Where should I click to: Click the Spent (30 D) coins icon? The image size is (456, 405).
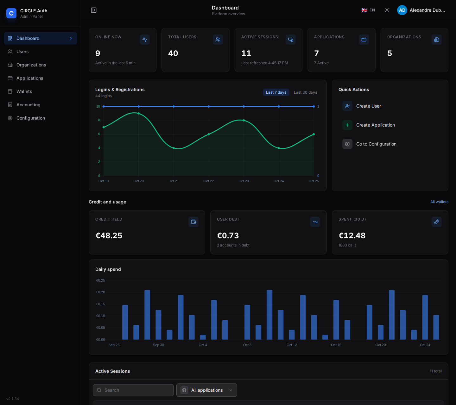click(437, 222)
